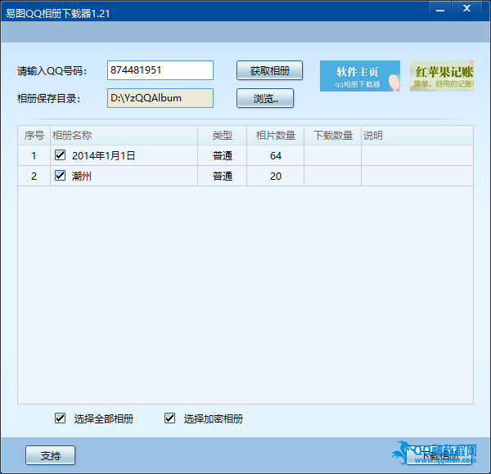The height and width of the screenshot is (474, 491).
Task: Select album name 潮州
Action: 82,176
